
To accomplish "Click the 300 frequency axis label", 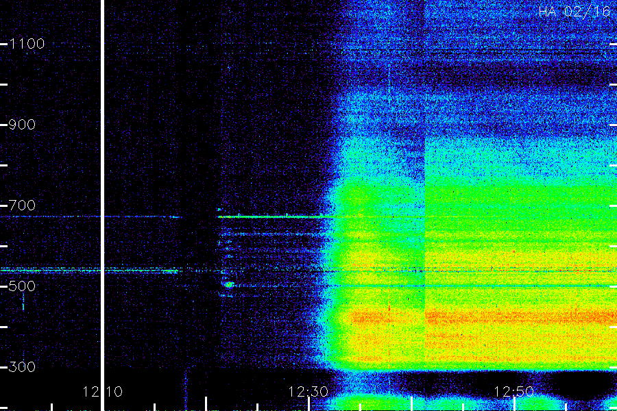I will tap(22, 367).
